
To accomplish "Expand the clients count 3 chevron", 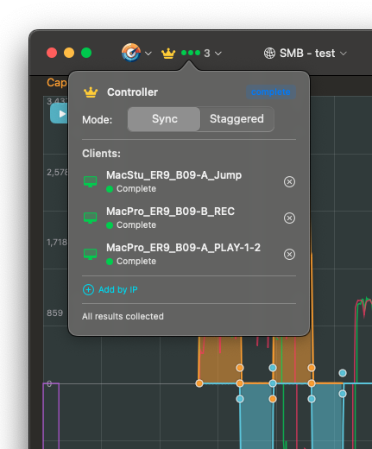I will coord(218,54).
